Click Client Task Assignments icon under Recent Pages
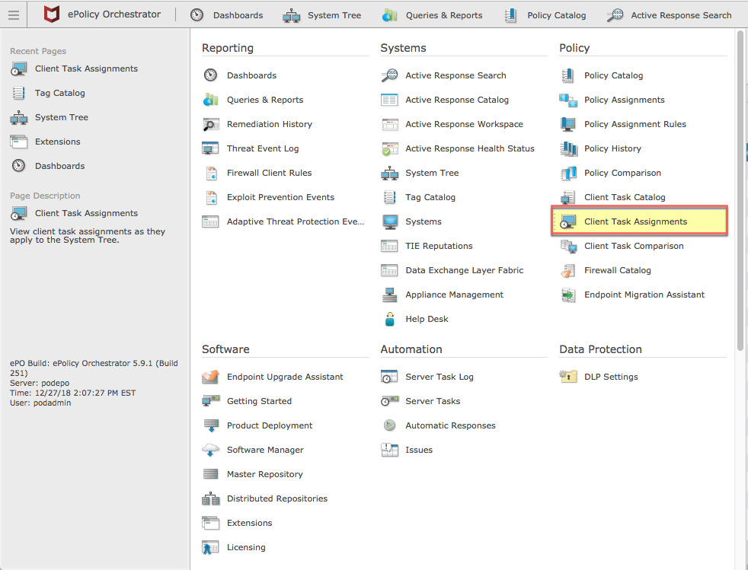This screenshot has height=570, width=748. click(18, 68)
